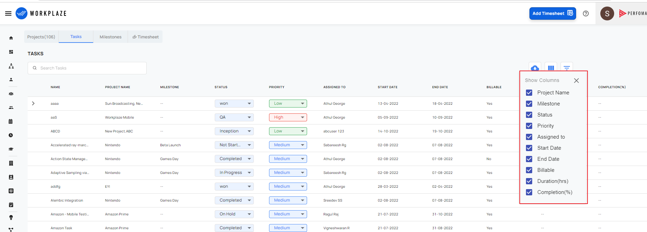
Task: Open status dropdown for task aaaa
Action: click(x=234, y=103)
